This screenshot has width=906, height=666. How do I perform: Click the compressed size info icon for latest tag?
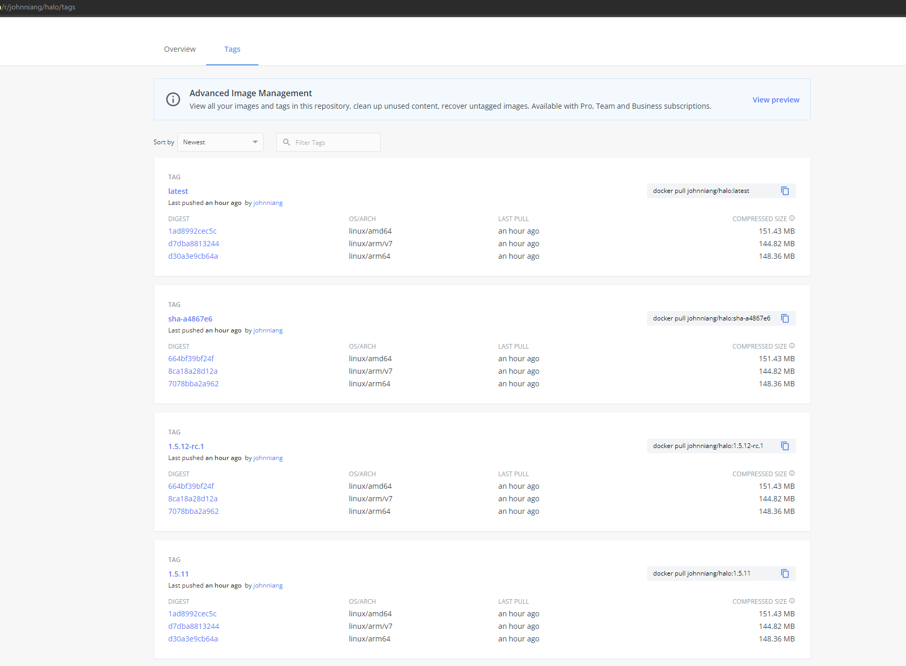792,218
